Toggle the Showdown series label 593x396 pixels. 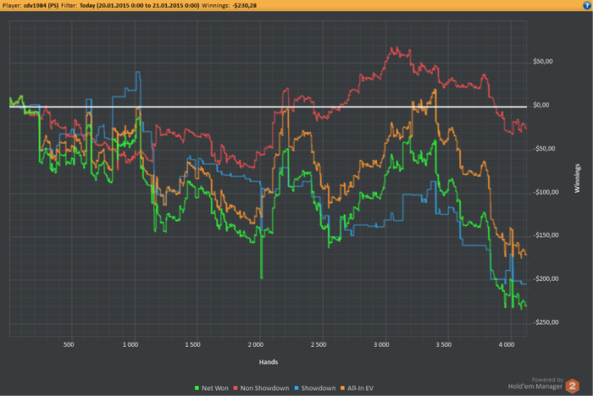(318, 388)
